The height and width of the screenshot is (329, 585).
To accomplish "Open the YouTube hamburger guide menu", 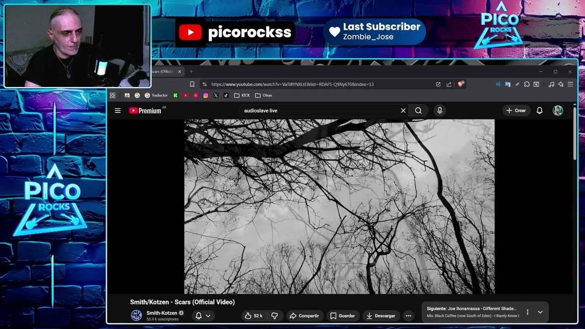I will coord(117,111).
